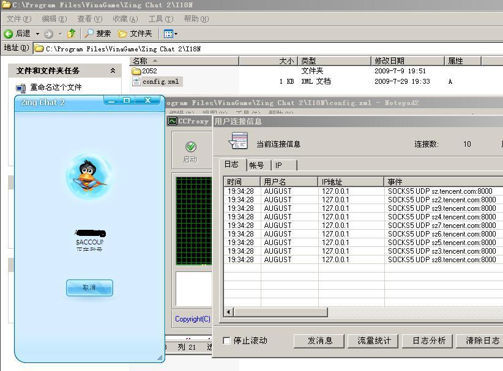Click the Zing Chat duck mascot logo
Screen dimensions: 503x371
89,175
